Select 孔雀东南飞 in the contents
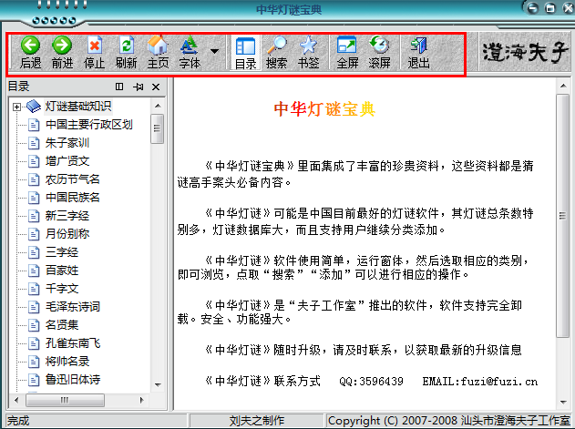Screen dimensions: 575x429 73,343
